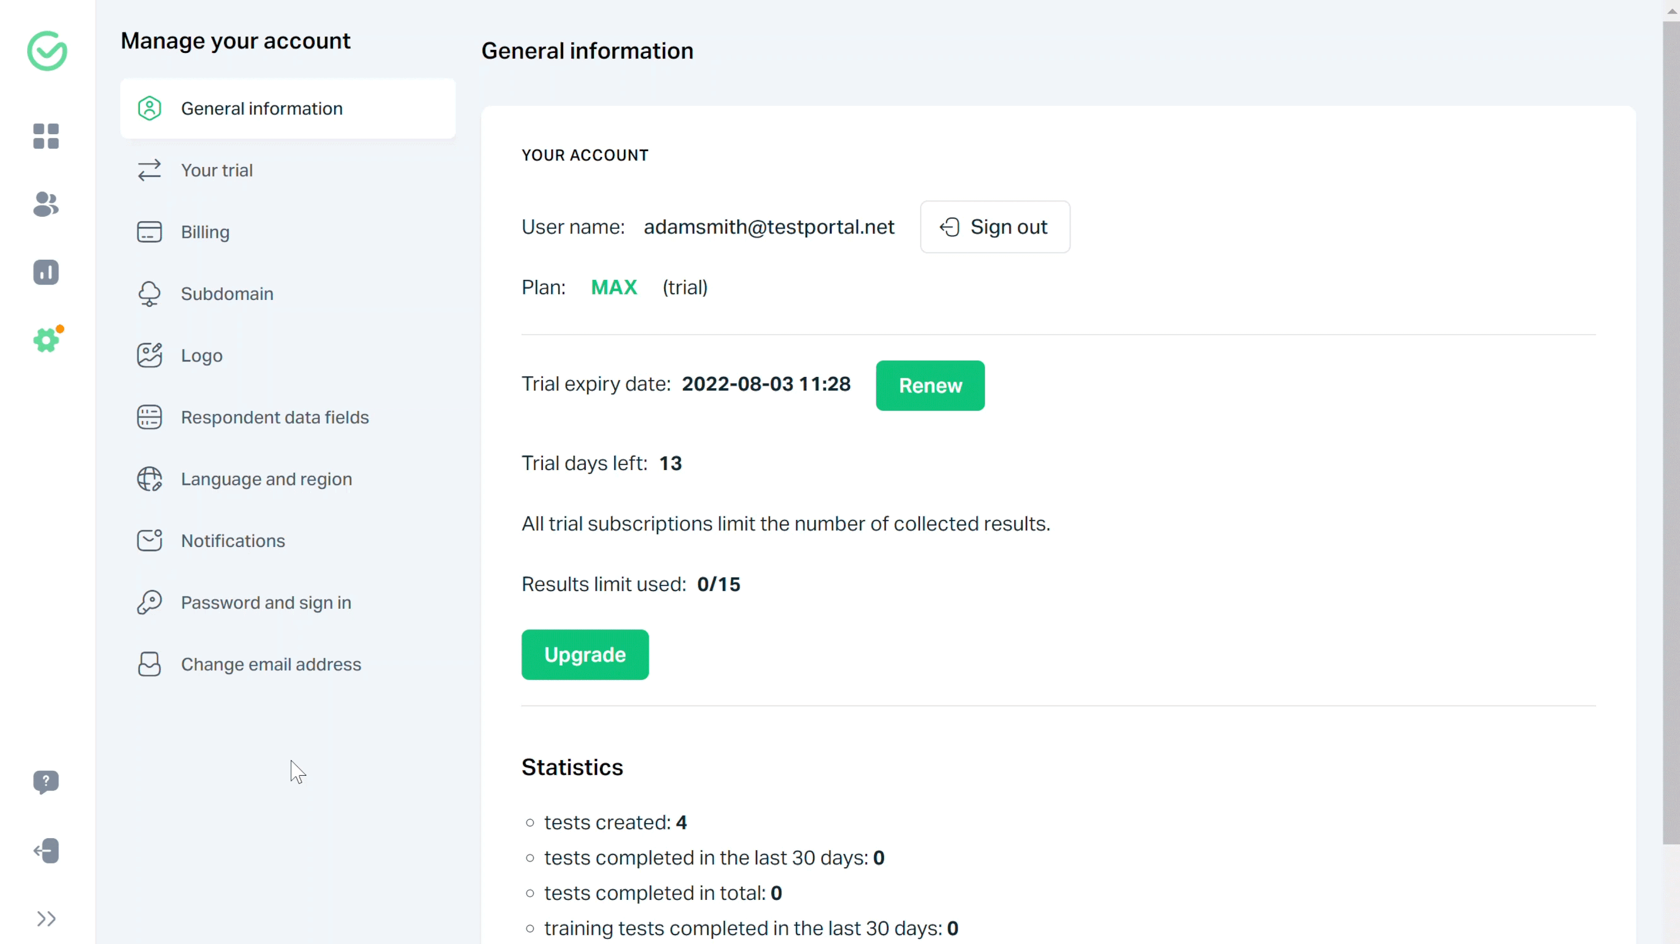The height and width of the screenshot is (944, 1680).
Task: Open the respondents people icon
Action: click(x=45, y=204)
